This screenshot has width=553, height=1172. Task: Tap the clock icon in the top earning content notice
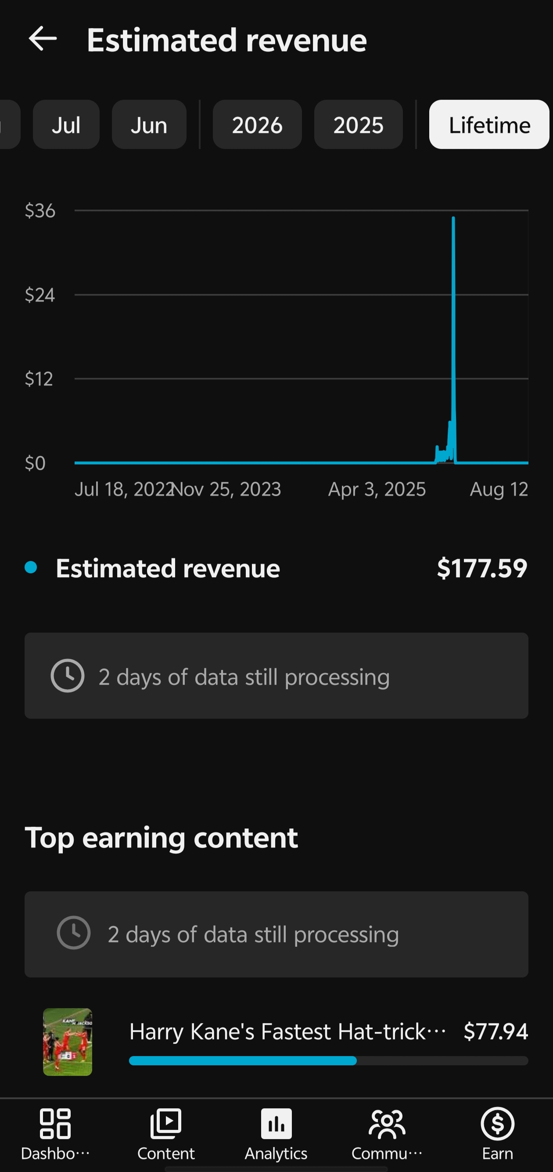point(74,933)
